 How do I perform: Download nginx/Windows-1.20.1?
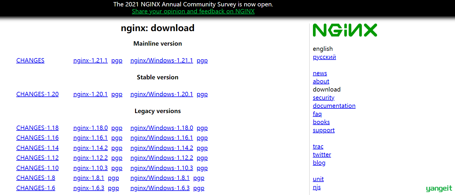(162, 94)
